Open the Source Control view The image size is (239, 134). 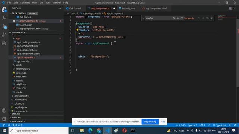pos(4,26)
